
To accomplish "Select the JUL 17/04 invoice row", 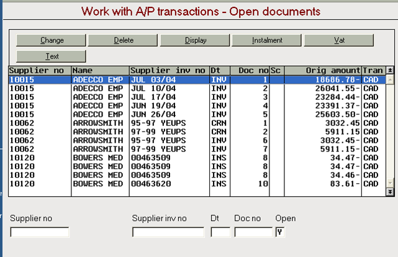I will coord(197,97).
